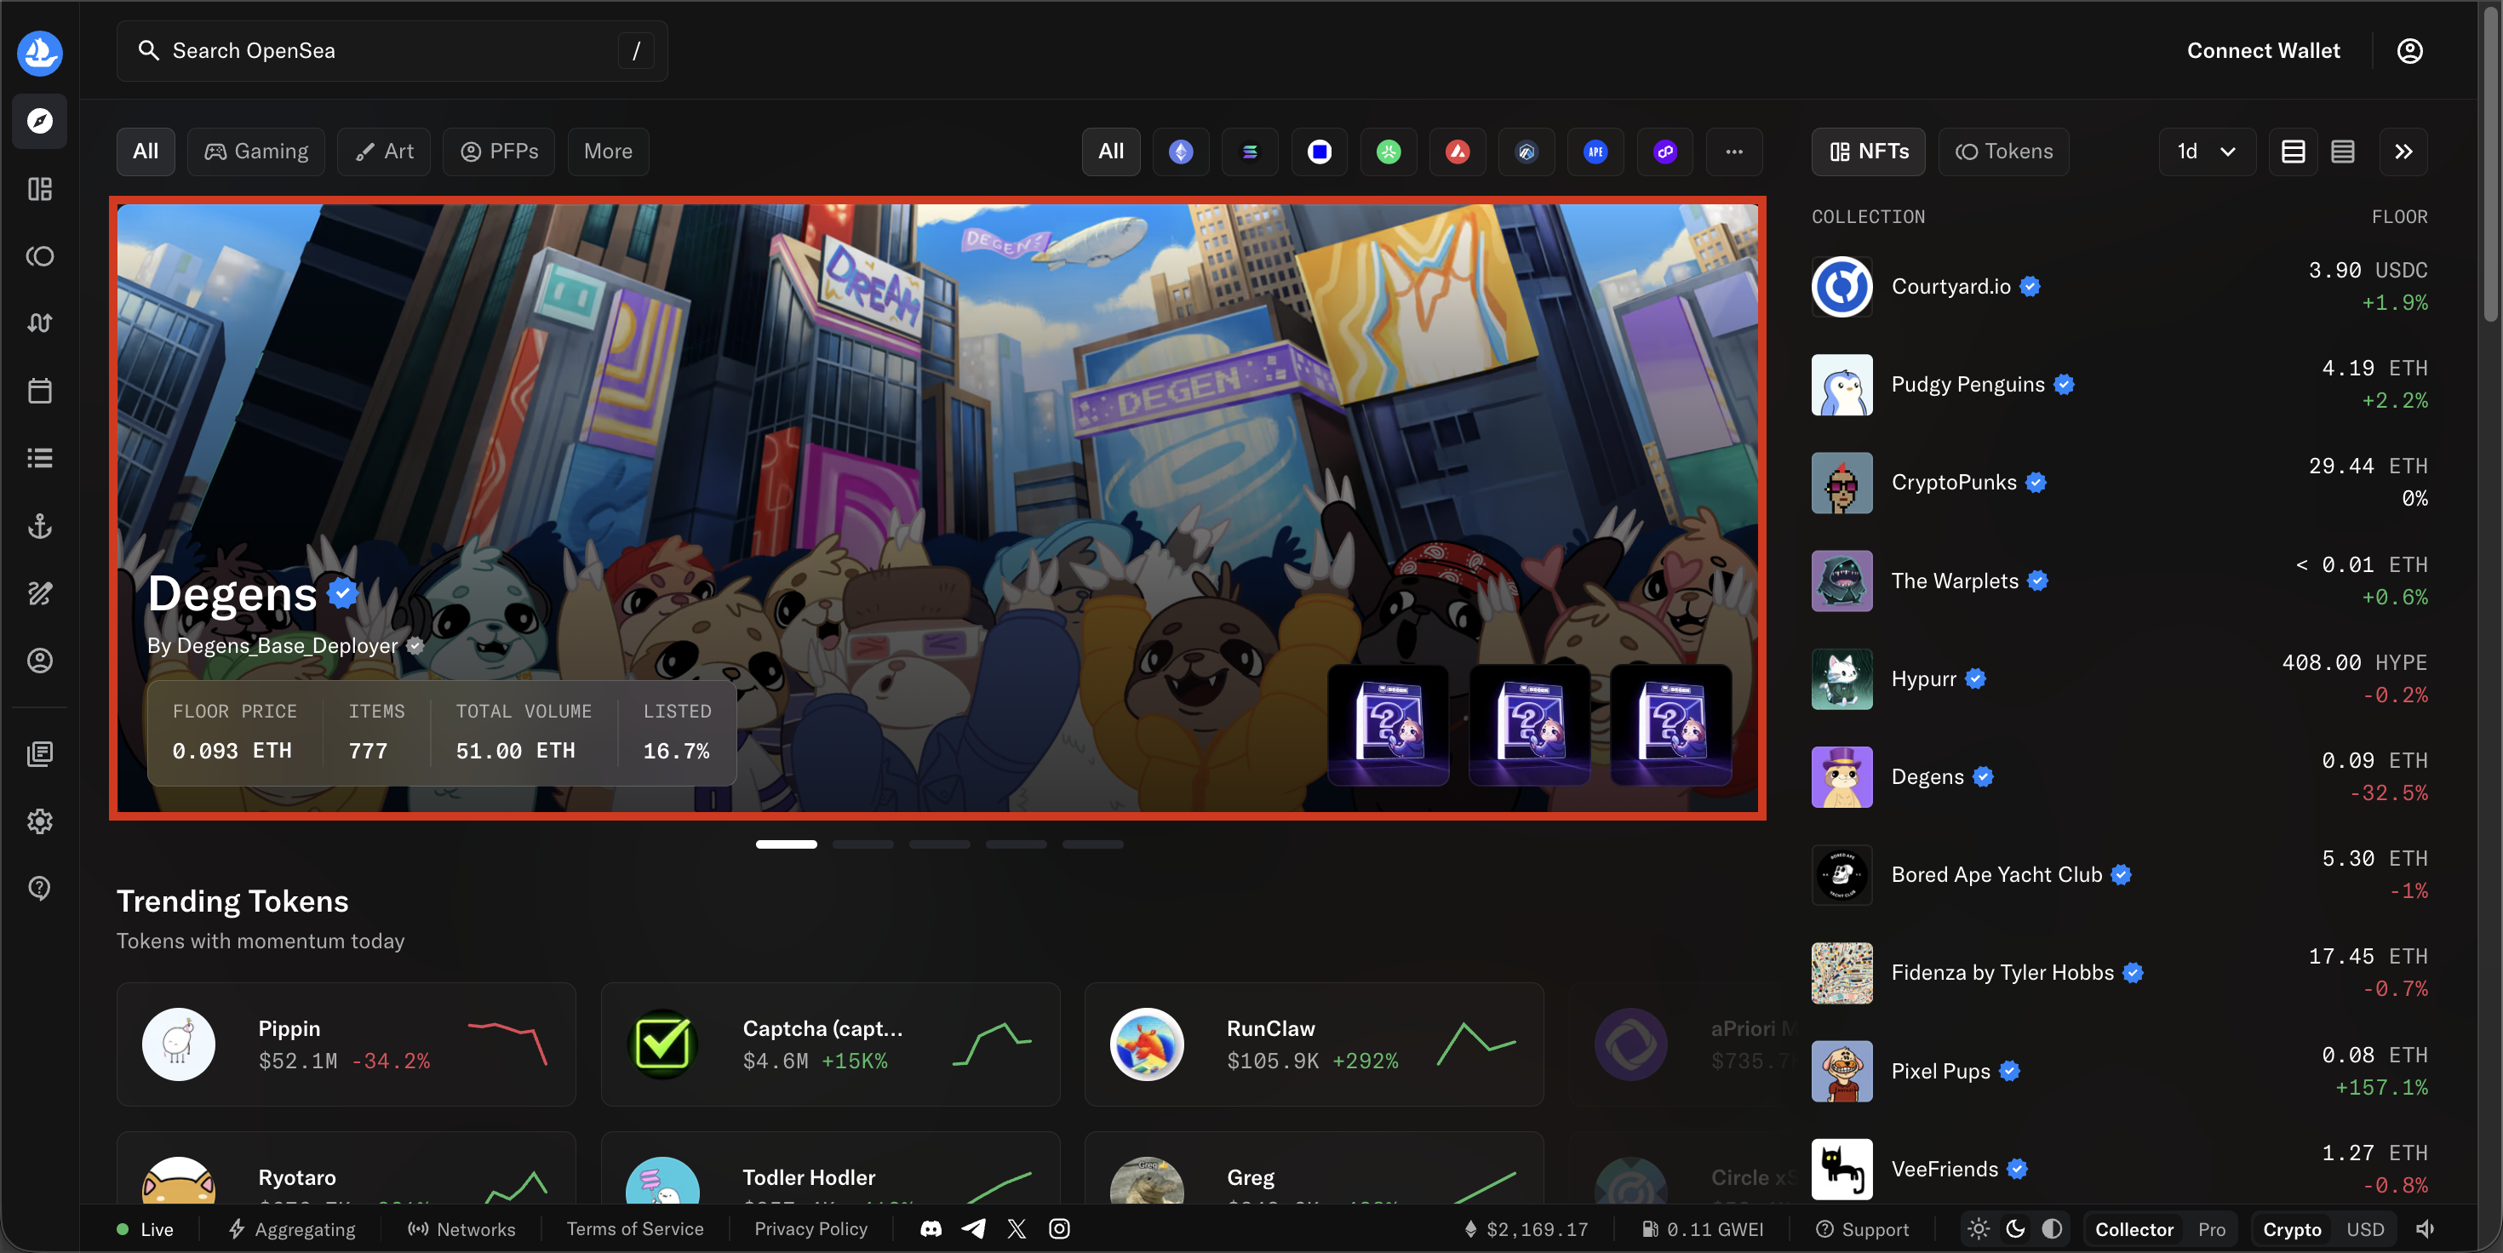This screenshot has width=2503, height=1253.
Task: Select the Ethereum chain filter
Action: [x=1181, y=152]
